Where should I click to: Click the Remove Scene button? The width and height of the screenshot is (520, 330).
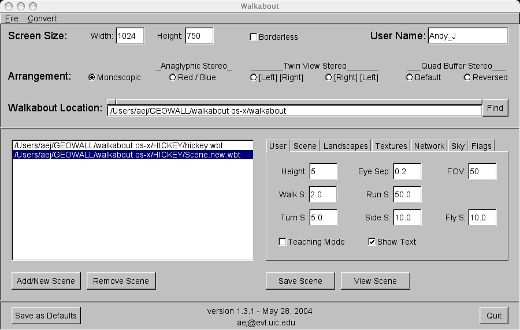(x=121, y=281)
